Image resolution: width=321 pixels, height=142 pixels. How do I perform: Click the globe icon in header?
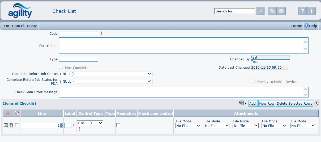pos(281,11)
